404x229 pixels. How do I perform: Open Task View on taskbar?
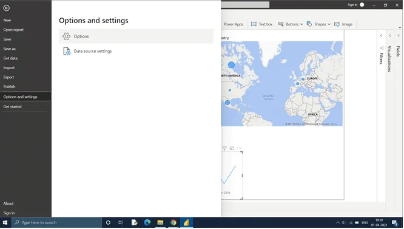click(x=121, y=223)
